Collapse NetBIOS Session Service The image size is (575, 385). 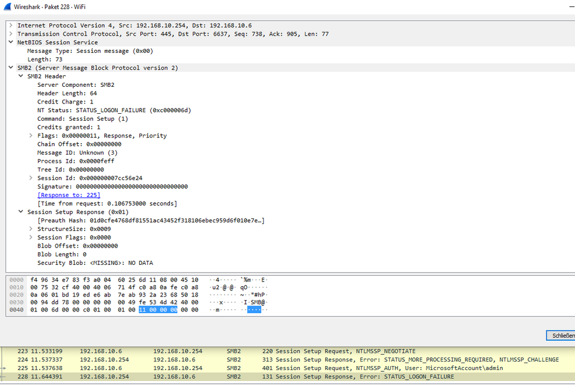click(x=10, y=42)
